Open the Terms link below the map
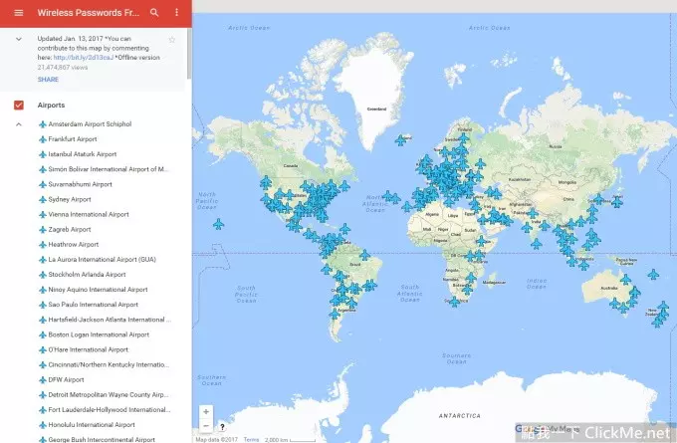 (x=251, y=440)
